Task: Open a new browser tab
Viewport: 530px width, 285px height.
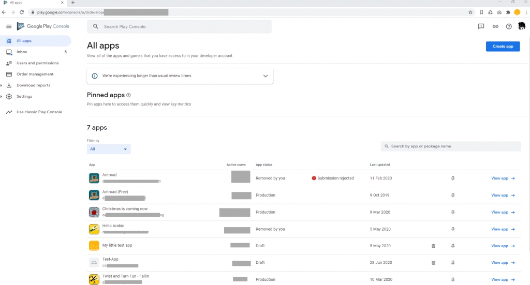Action: (x=72, y=3)
